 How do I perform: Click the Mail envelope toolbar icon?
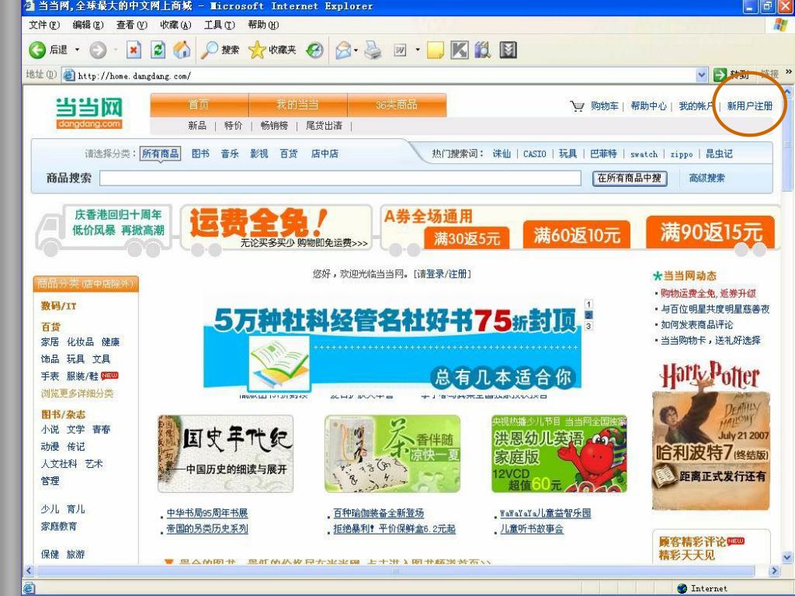tap(343, 50)
